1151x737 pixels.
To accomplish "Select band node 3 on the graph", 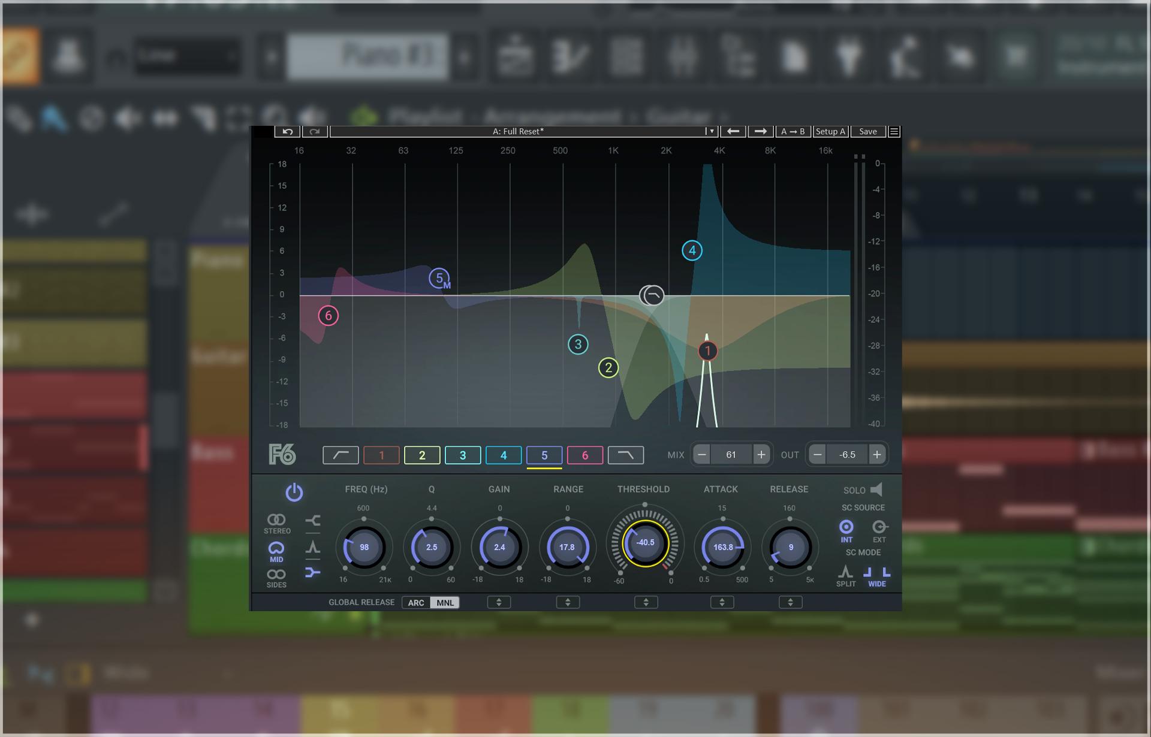I will [578, 344].
